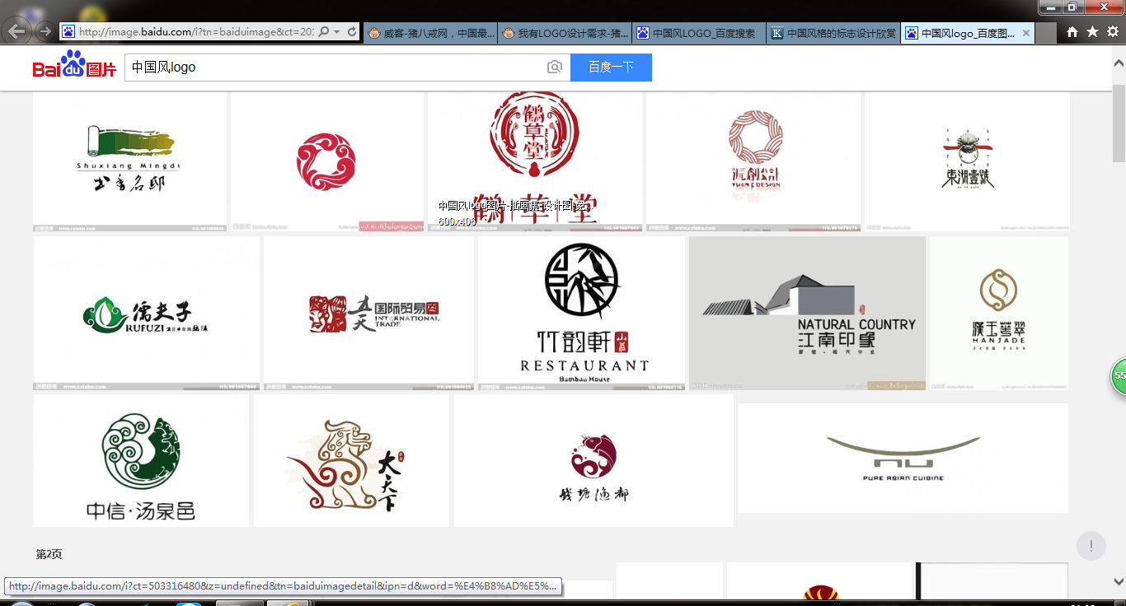
Task: Switch to 我有LOGO设计需求 tab
Action: [x=565, y=34]
